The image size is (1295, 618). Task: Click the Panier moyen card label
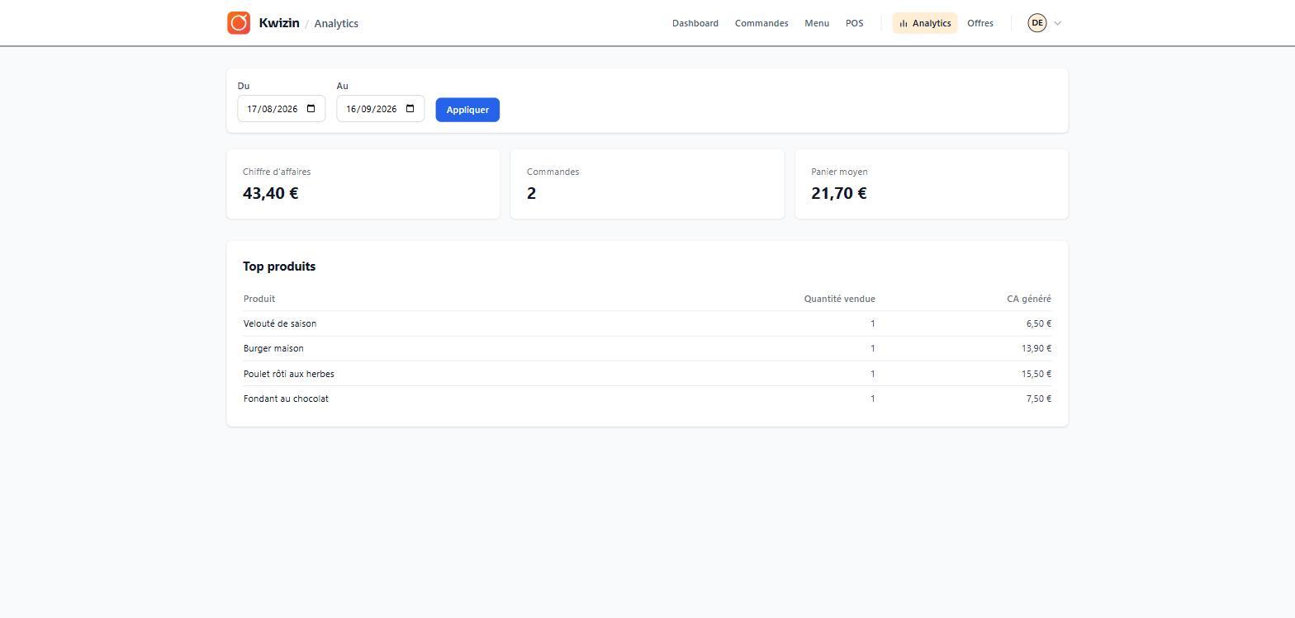[839, 172]
